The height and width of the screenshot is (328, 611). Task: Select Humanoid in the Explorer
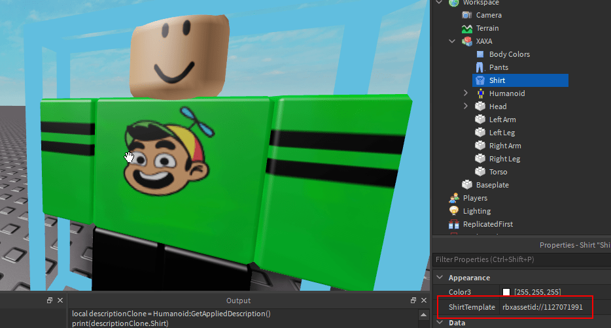coord(507,93)
